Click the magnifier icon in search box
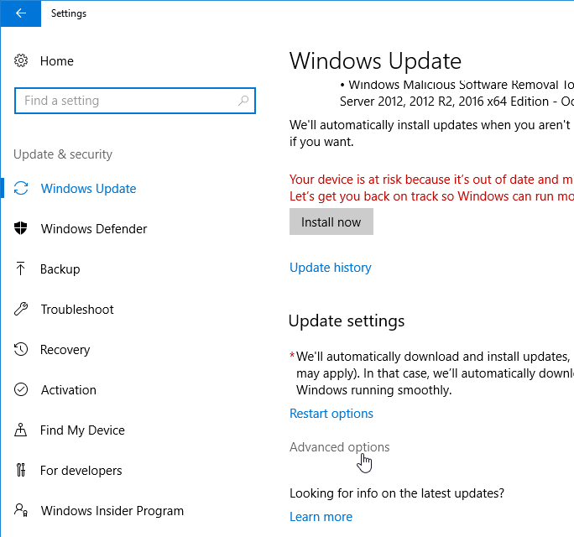Image resolution: width=574 pixels, height=537 pixels. click(243, 101)
